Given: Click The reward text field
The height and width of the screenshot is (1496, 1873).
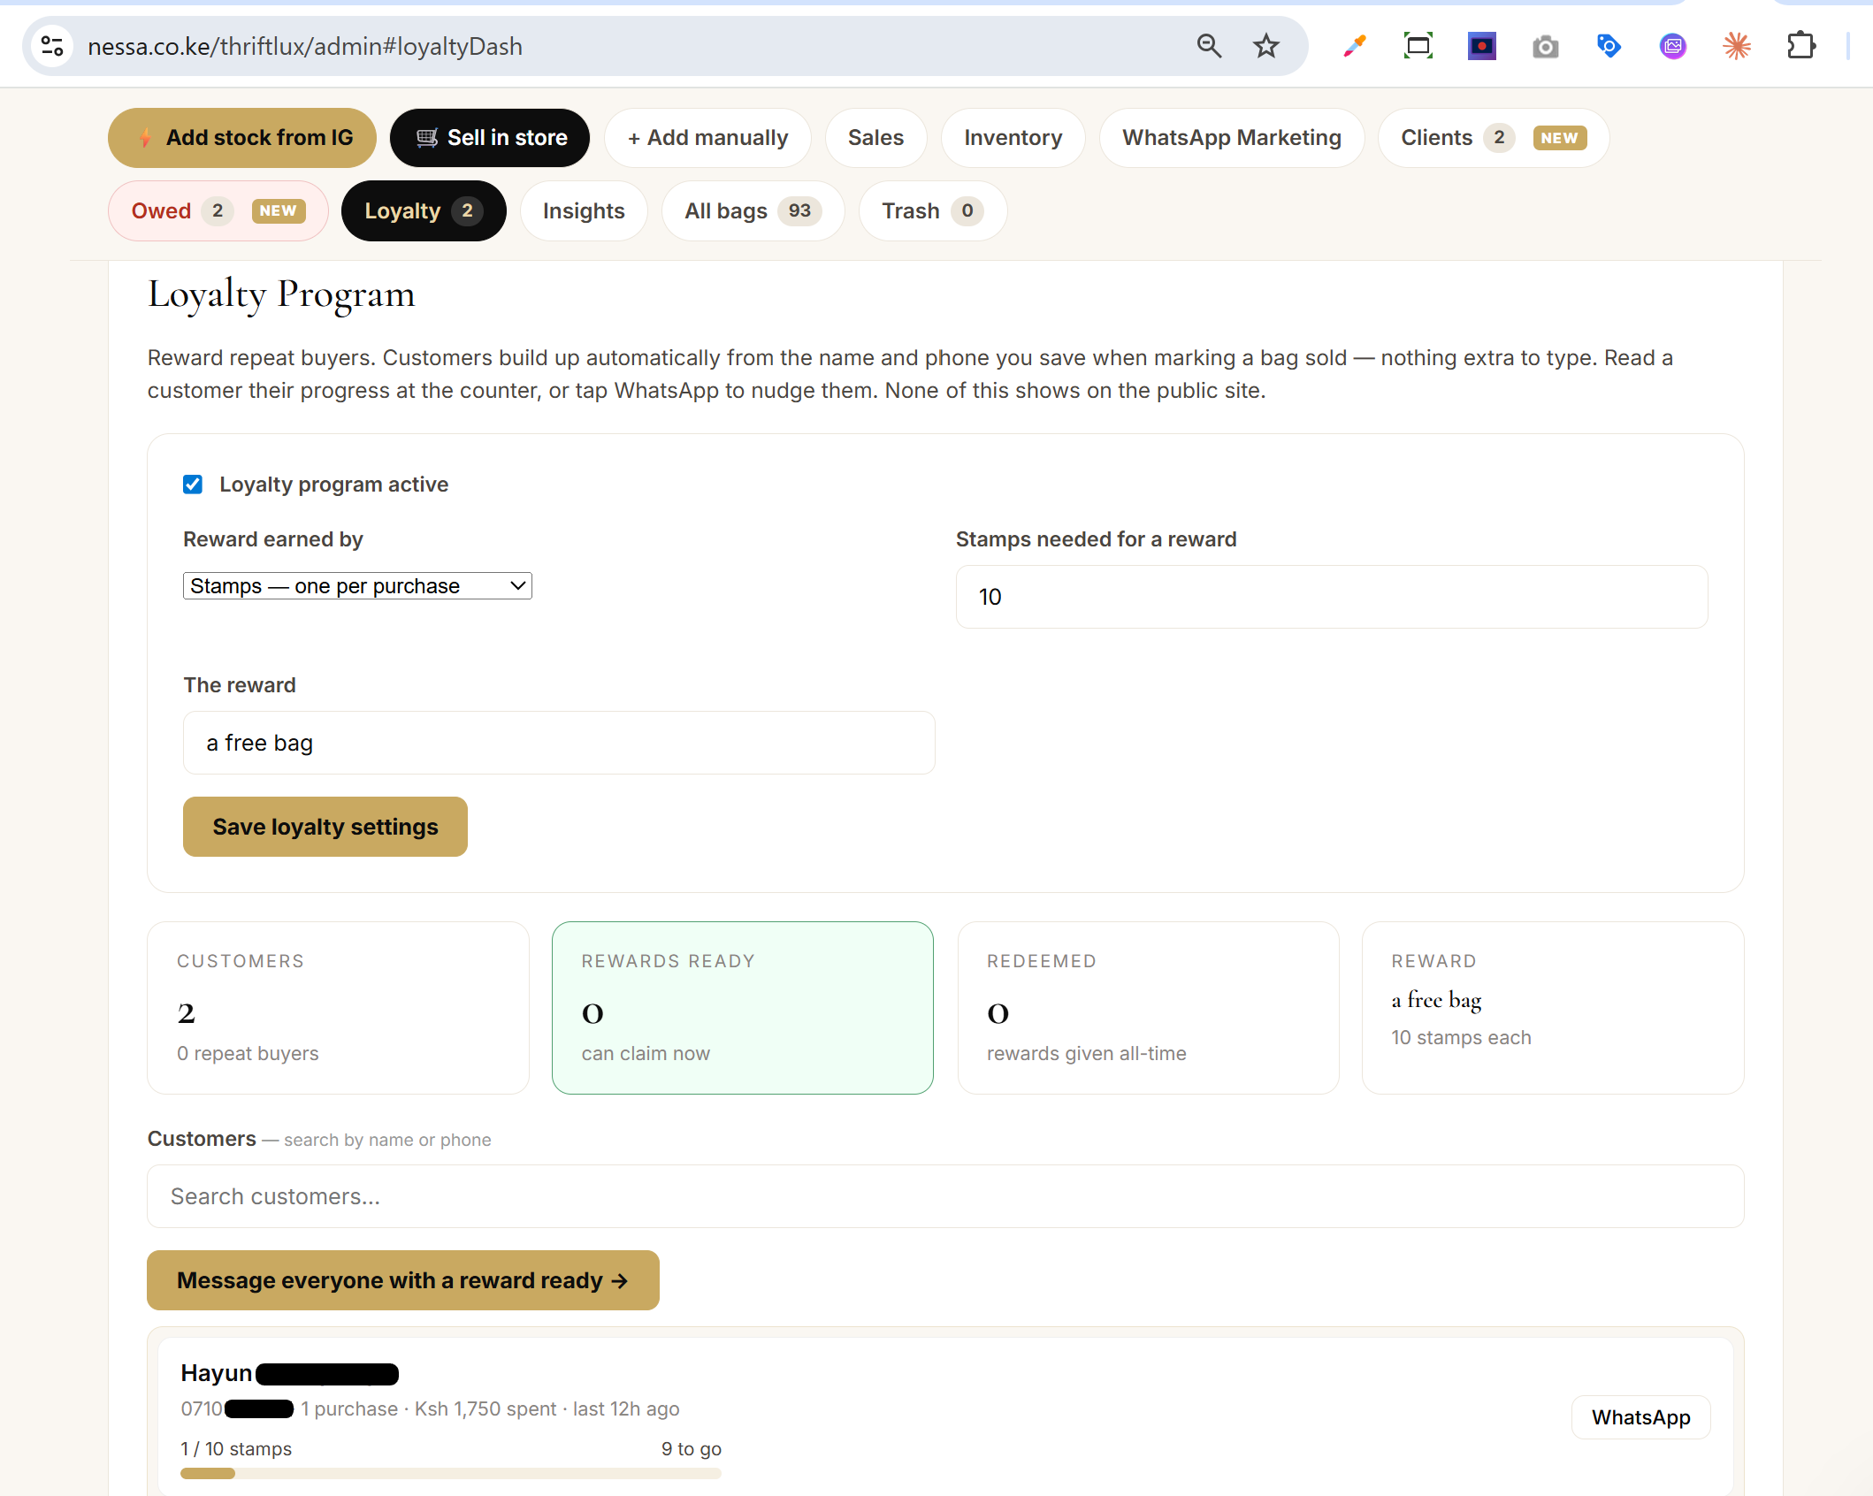Looking at the screenshot, I should click(559, 743).
